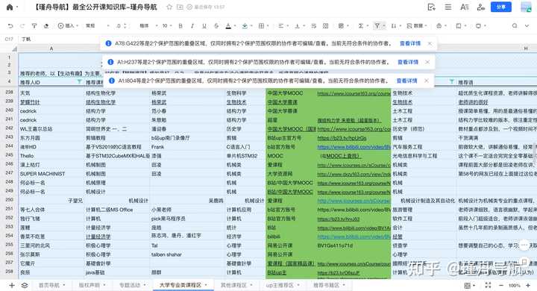Click the Undo arrow in the toolbar

tap(10, 25)
